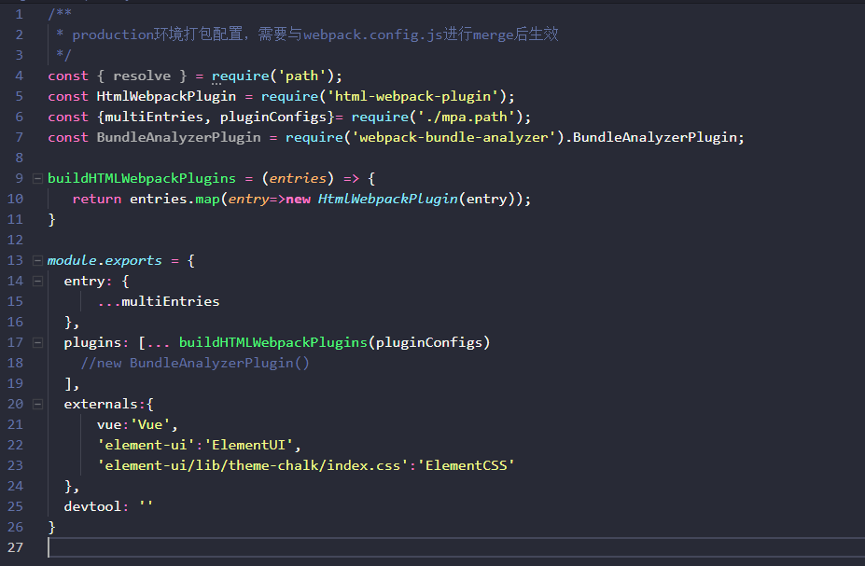Click entries parameter on line 9

pos(298,178)
